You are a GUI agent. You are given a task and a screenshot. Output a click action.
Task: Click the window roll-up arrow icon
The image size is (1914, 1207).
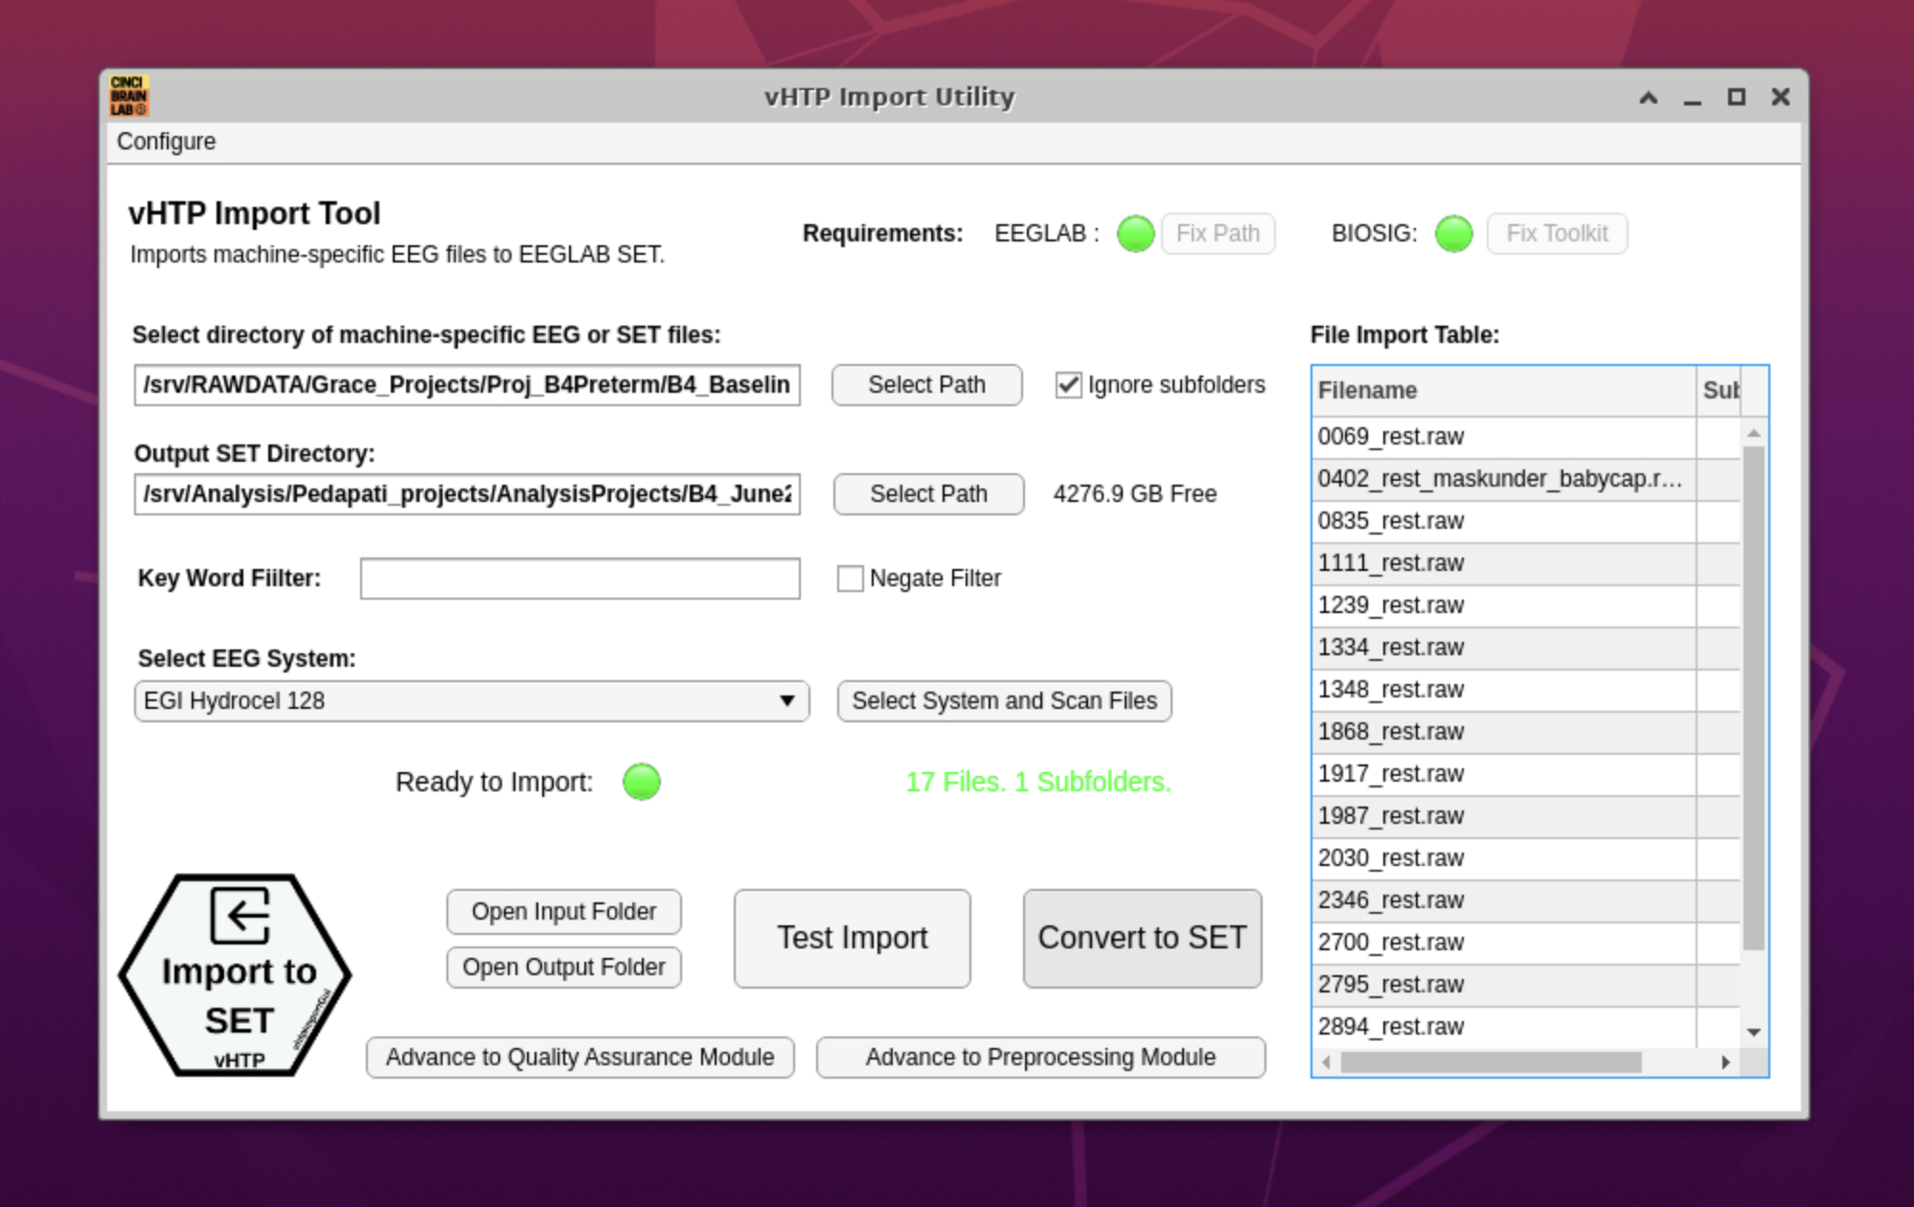1648,98
